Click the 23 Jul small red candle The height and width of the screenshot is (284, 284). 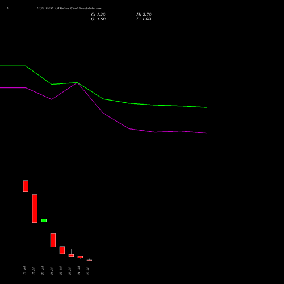[71, 256]
